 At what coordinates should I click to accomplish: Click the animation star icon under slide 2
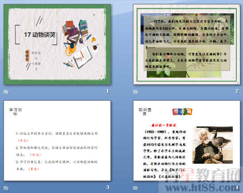[135, 91]
